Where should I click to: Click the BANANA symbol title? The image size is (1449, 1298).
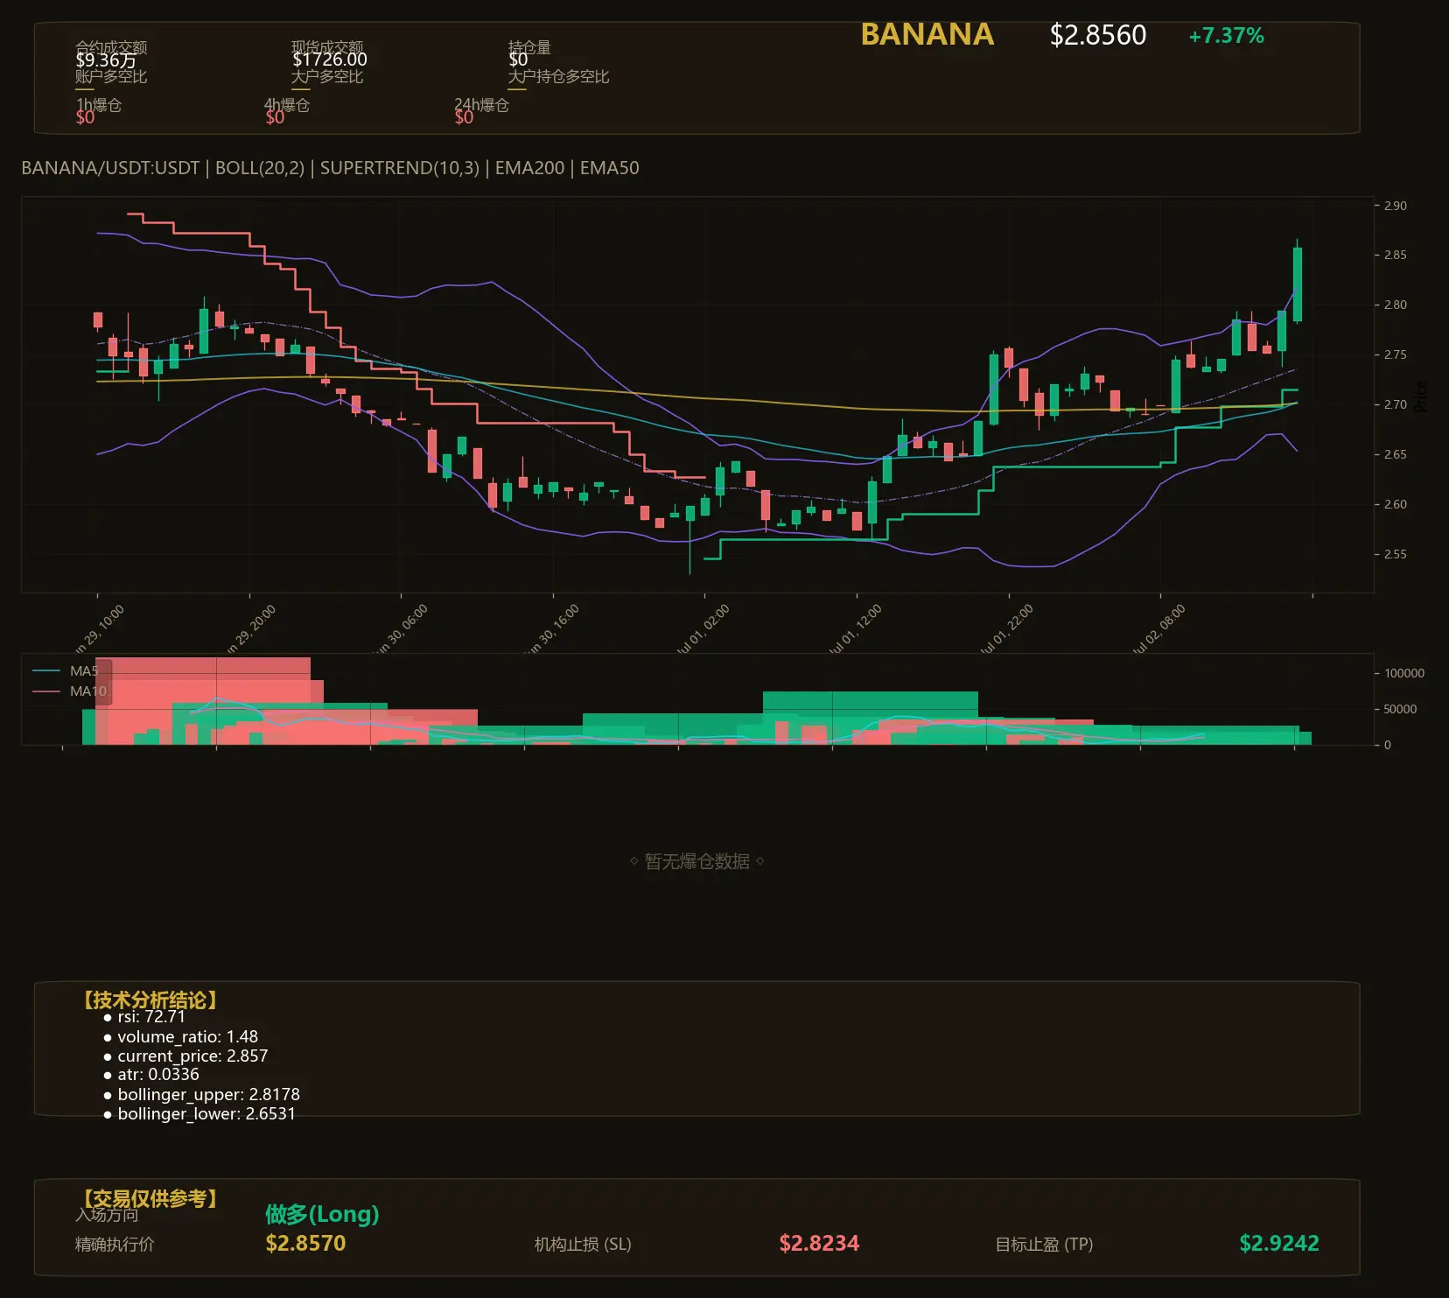click(x=927, y=35)
